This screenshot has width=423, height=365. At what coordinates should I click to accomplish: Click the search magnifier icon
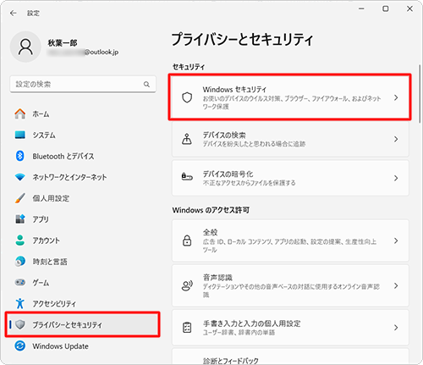[x=146, y=84]
